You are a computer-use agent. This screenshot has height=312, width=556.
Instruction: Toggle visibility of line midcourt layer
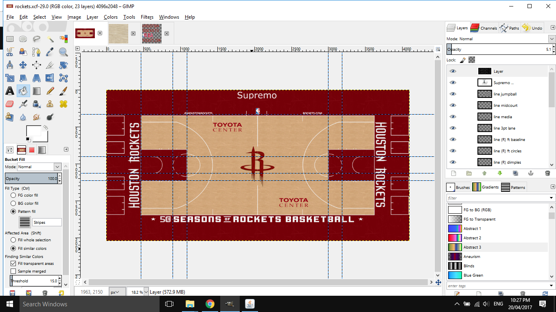[453, 105]
